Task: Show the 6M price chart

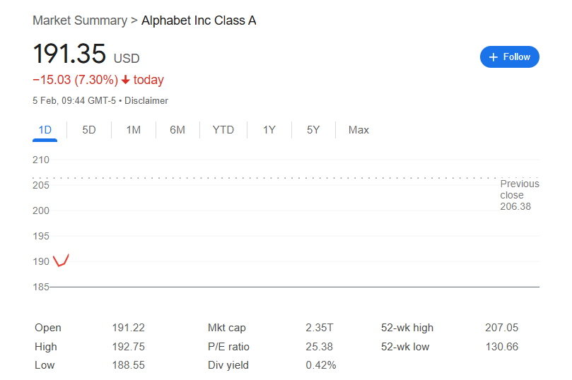Action: 177,130
